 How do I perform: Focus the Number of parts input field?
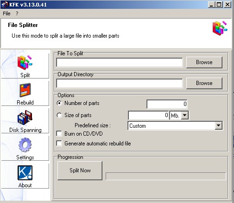tap(167, 104)
